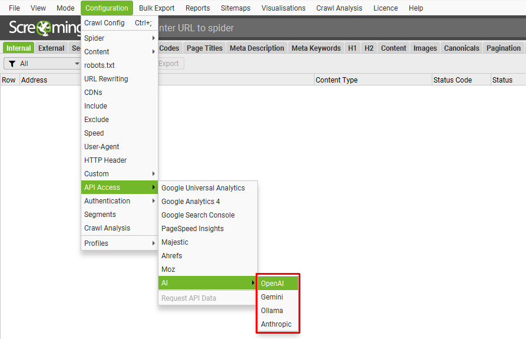Switch to the Meta Keywords tab
Screen dimensions: 526x339
pos(316,48)
